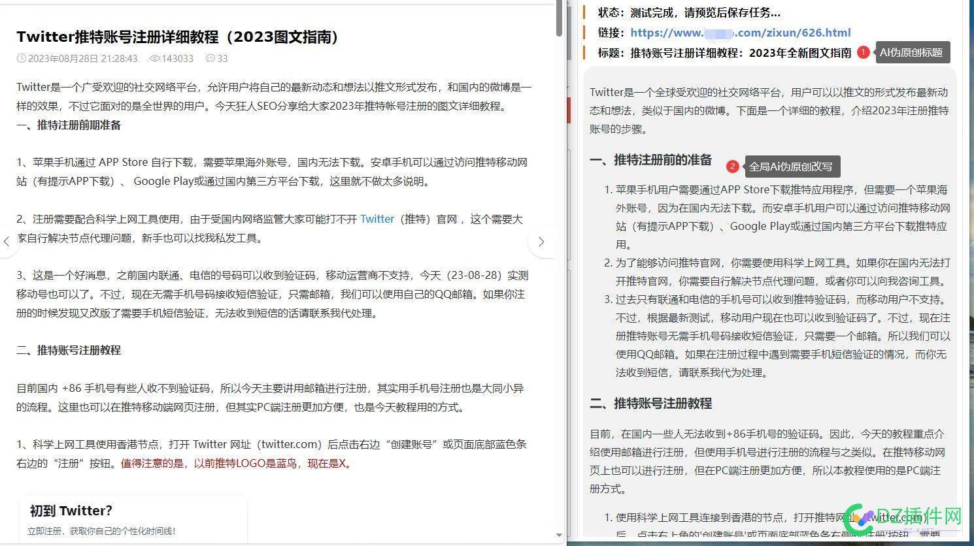Image resolution: width=974 pixels, height=546 pixels.
Task: Click the comment count 33
Action: (222, 59)
